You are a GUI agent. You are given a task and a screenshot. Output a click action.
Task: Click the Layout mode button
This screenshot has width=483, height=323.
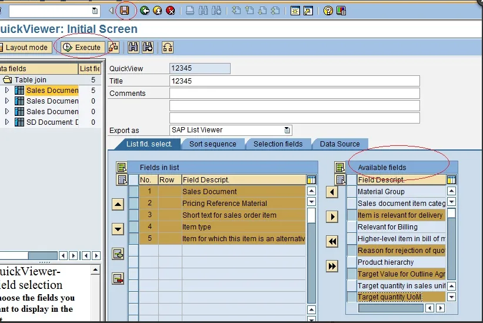26,48
